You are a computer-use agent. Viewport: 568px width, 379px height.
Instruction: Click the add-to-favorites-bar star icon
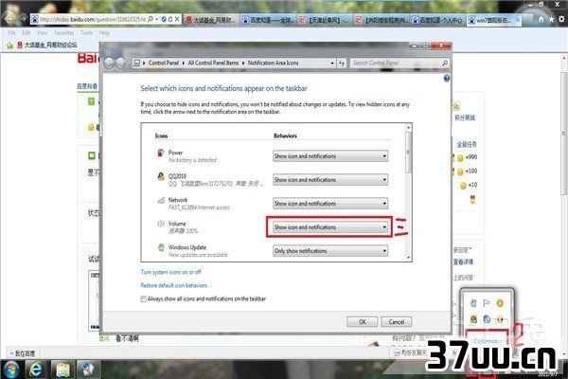tap(9, 45)
